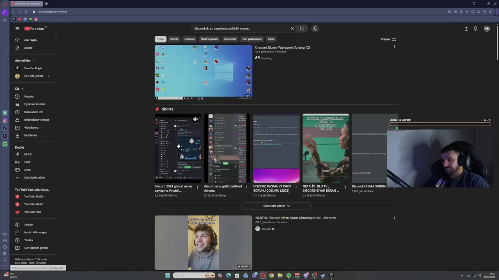The height and width of the screenshot is (280, 499).
Task: Open the X bookmark in the bookmarks bar
Action: click(14, 19)
